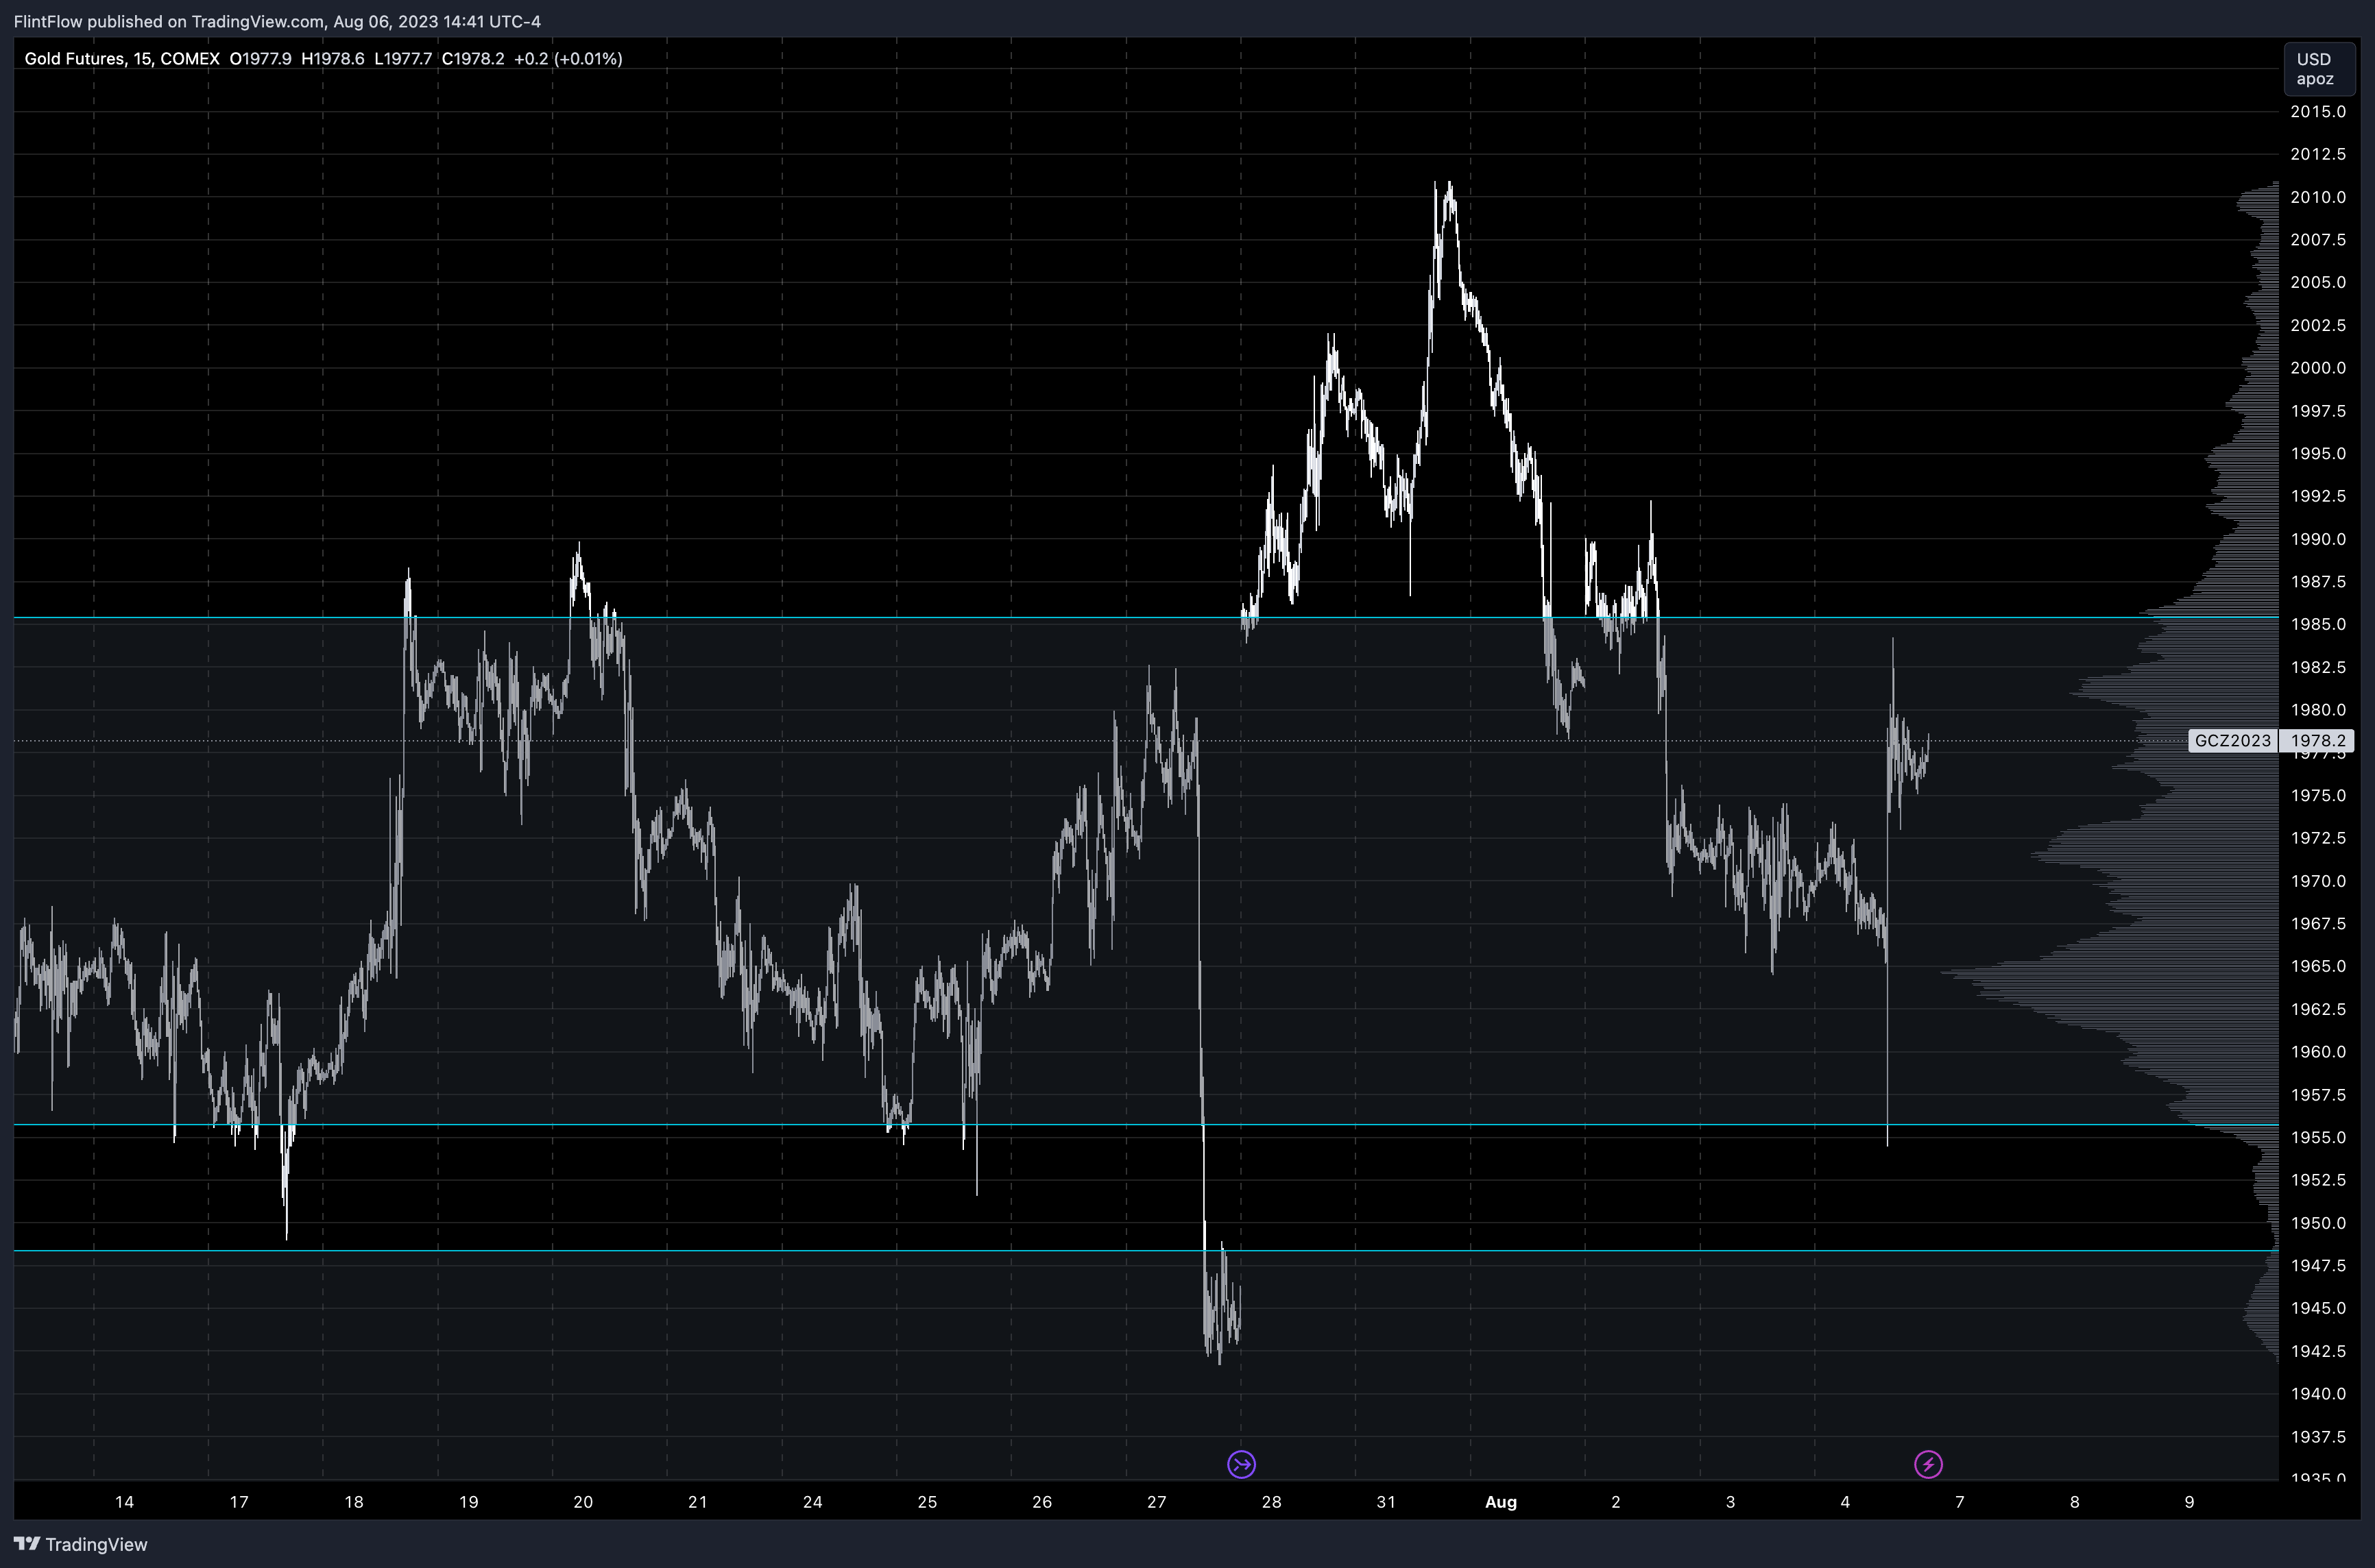This screenshot has height=1568, width=2375.
Task: Click date 14 on the time axis
Action: (x=124, y=1502)
